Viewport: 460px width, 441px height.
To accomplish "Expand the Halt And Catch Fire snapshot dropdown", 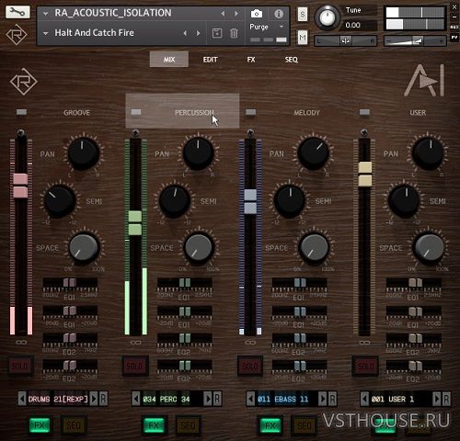I will tap(45, 33).
